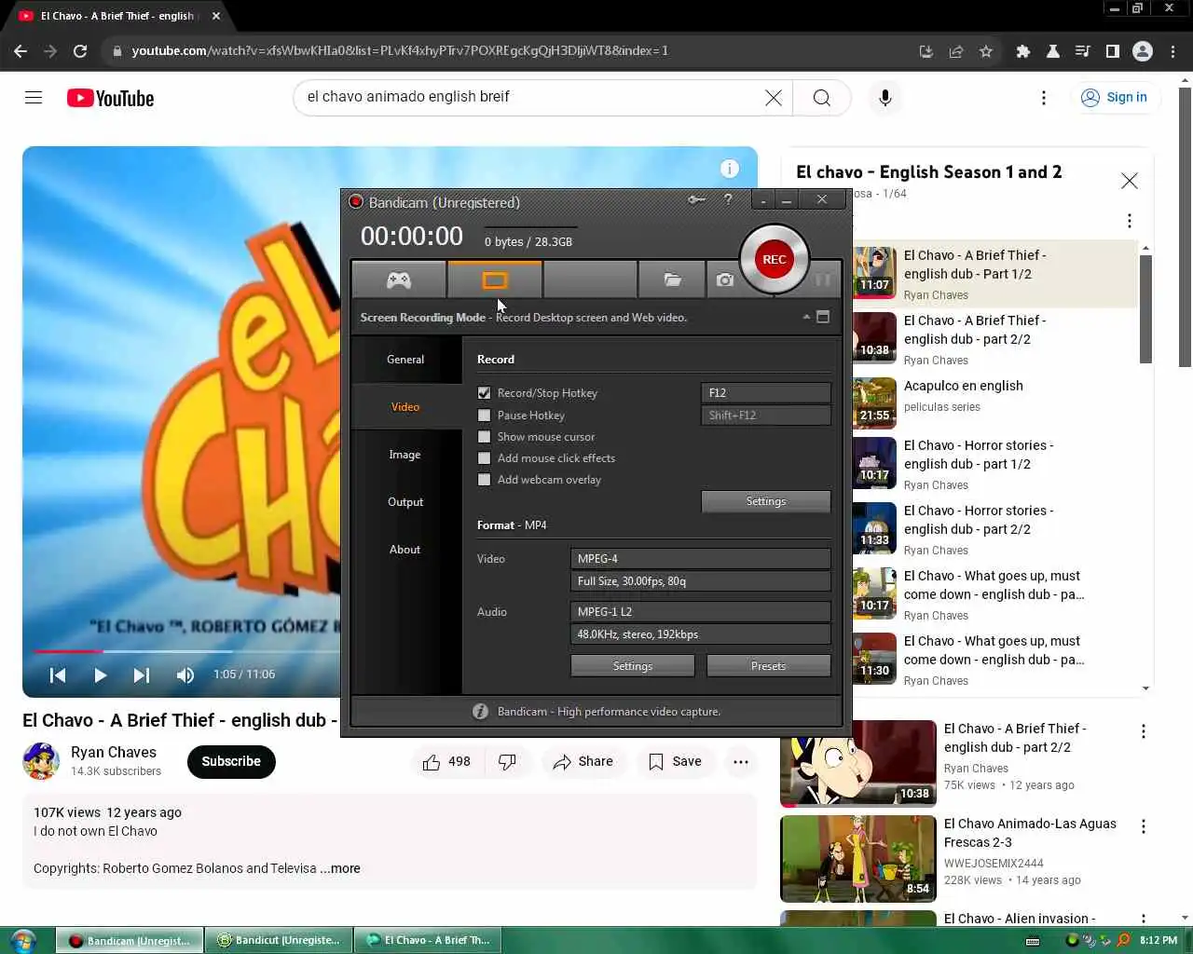Click the video progress bar

coord(186,650)
